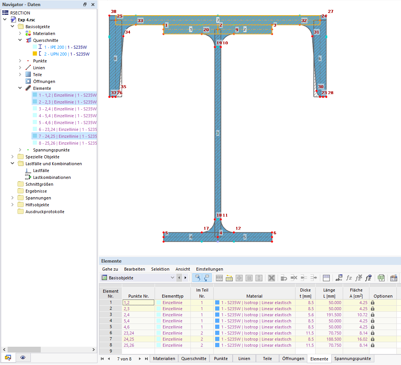Click the Navigator Data tab icon at bottom-left
This screenshot has height=365, width=401.
[x=8, y=357]
